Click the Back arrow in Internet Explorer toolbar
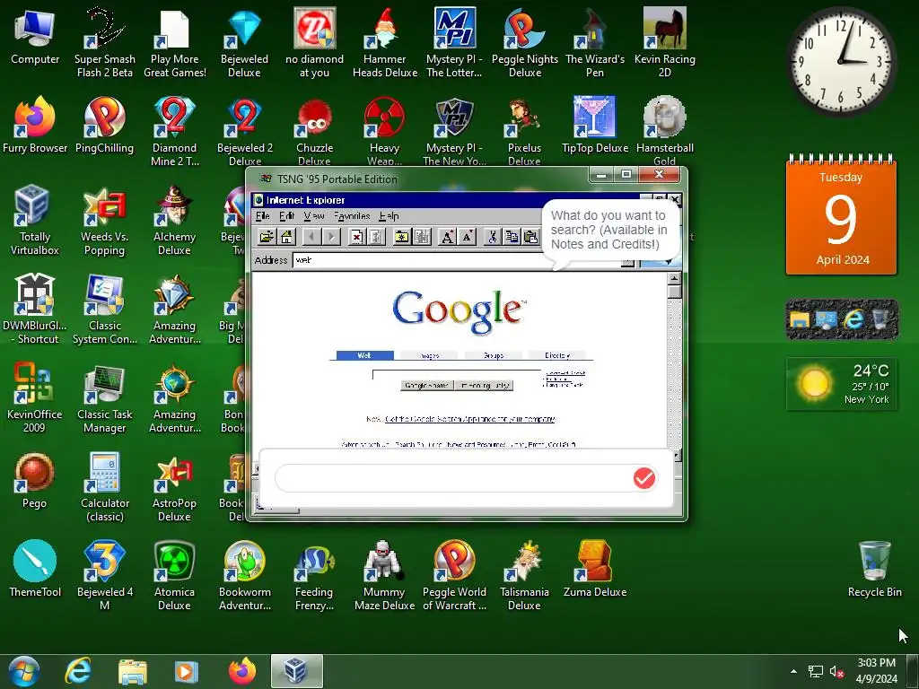Viewport: 919px width, 689px height. pyautogui.click(x=311, y=237)
